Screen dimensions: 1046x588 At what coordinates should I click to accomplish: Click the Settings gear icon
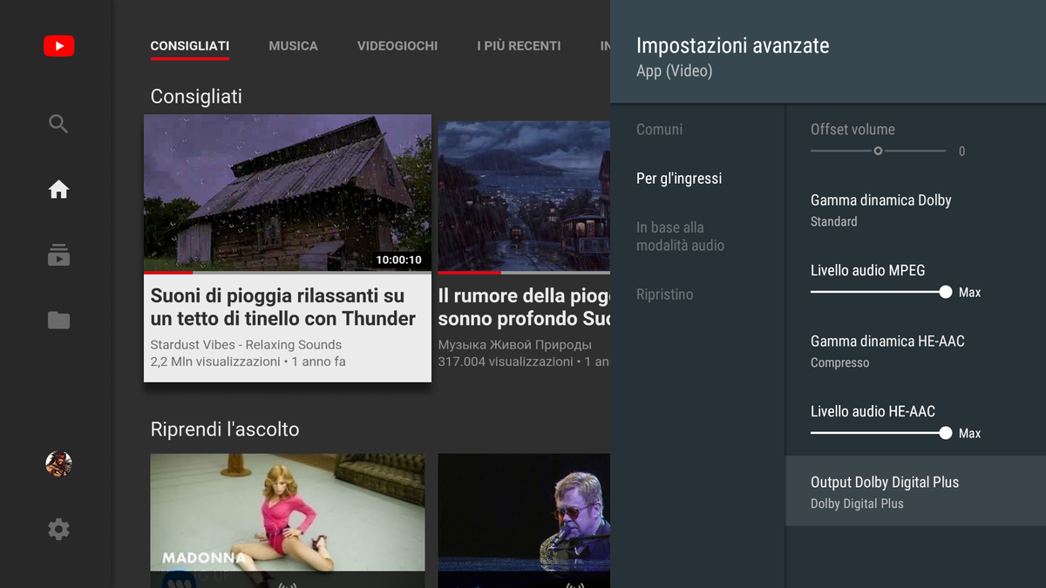(58, 529)
